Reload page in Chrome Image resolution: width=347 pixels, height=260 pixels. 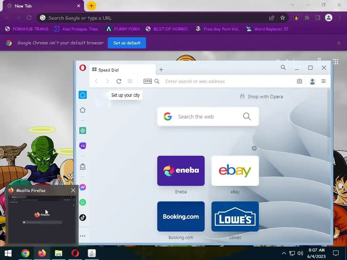(29, 18)
